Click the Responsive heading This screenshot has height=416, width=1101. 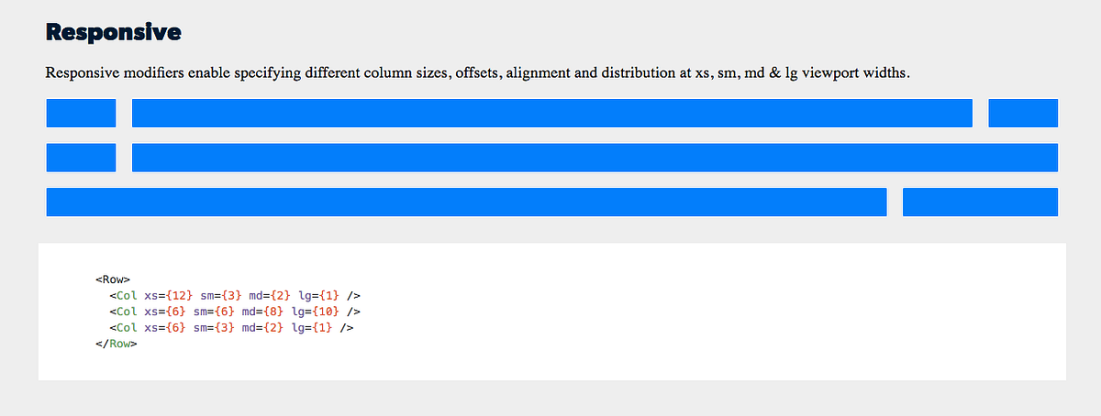(114, 32)
